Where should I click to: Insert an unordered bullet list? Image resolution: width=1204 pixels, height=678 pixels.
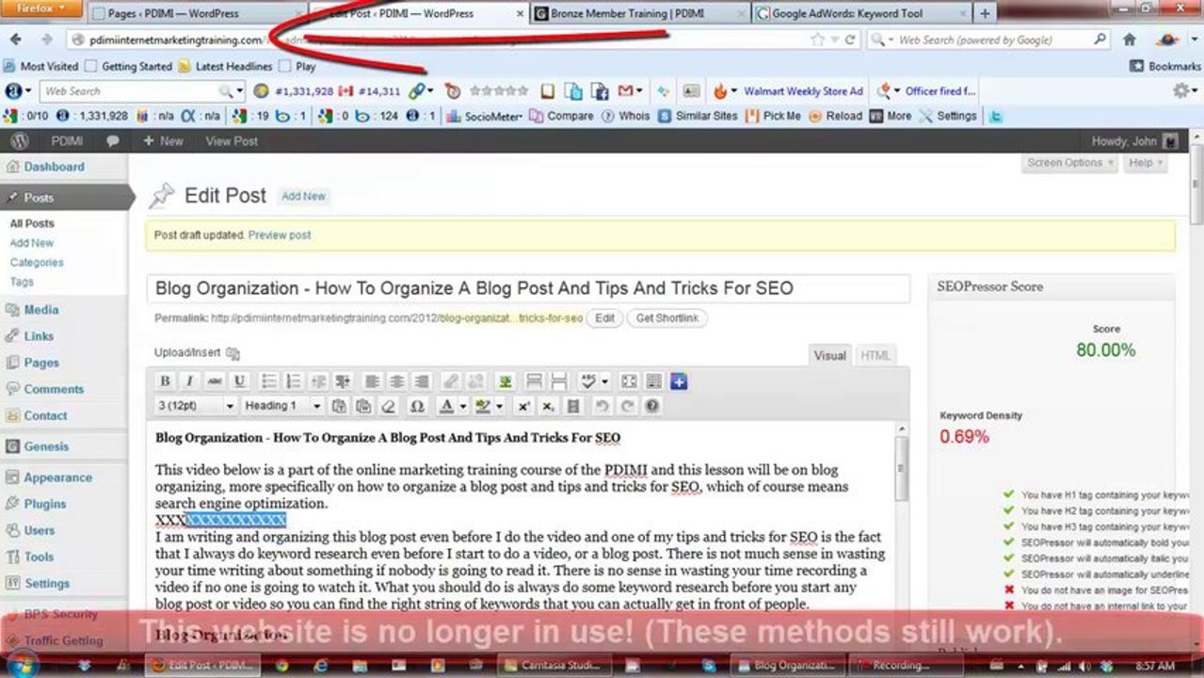coord(269,381)
